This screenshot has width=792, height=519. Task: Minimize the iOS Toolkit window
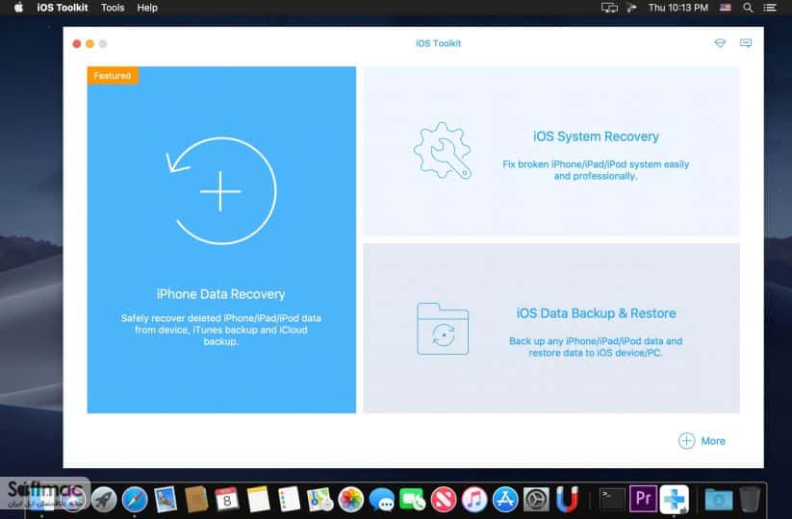89,44
